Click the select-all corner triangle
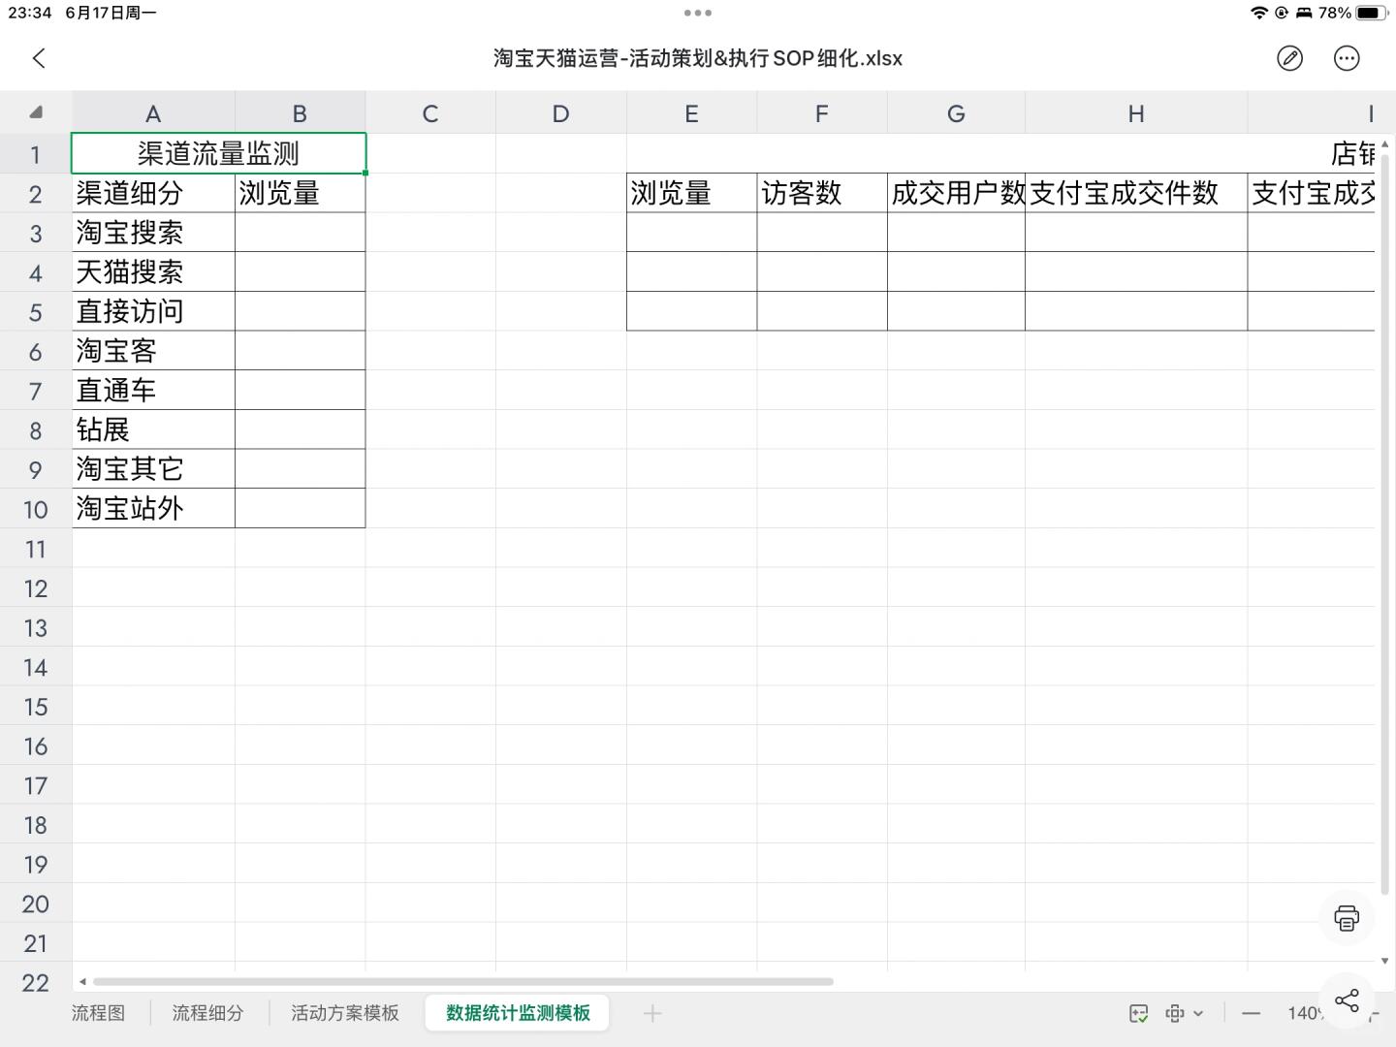Image resolution: width=1396 pixels, height=1047 pixels. (36, 112)
